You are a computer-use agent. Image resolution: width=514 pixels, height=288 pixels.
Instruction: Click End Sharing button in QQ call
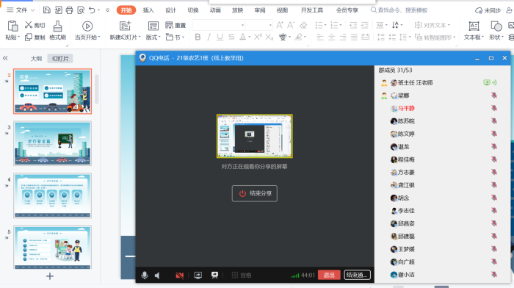(254, 193)
